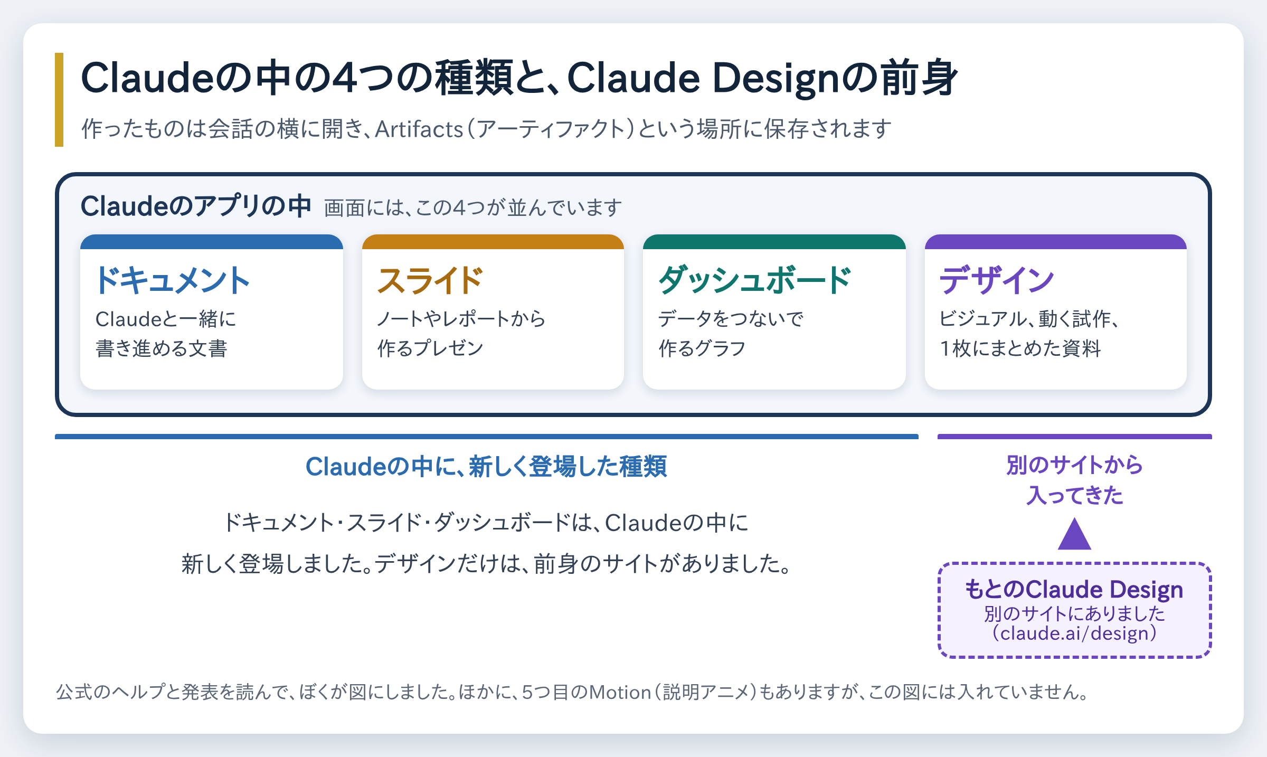The image size is (1267, 757).
Task: Click the 'Claudeのアプリの中' section label
Action: [196, 206]
